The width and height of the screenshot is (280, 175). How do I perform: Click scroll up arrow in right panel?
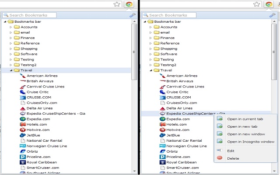click(274, 21)
